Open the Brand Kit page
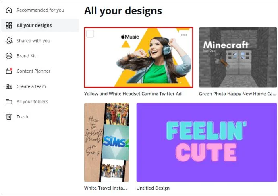This screenshot has height=196, width=278. (40, 56)
